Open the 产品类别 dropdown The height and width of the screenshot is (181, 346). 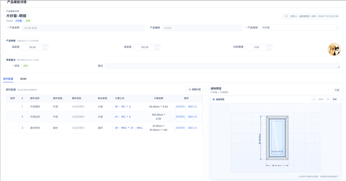[x=300, y=28]
